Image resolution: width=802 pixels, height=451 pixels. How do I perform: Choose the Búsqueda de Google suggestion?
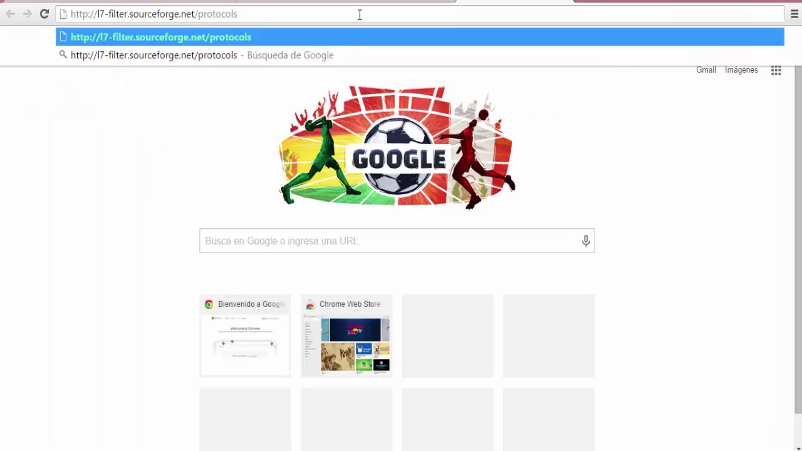[x=420, y=55]
